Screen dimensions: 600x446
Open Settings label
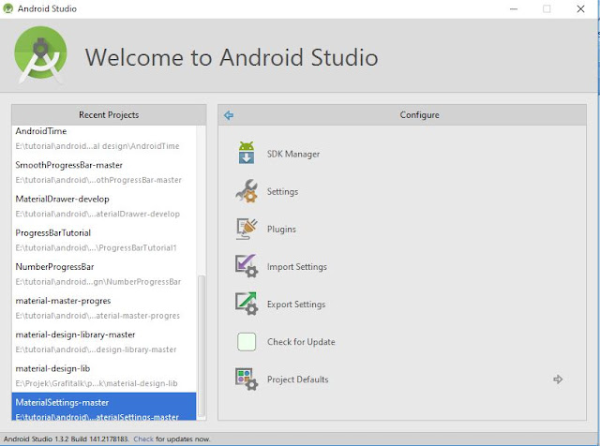[282, 192]
